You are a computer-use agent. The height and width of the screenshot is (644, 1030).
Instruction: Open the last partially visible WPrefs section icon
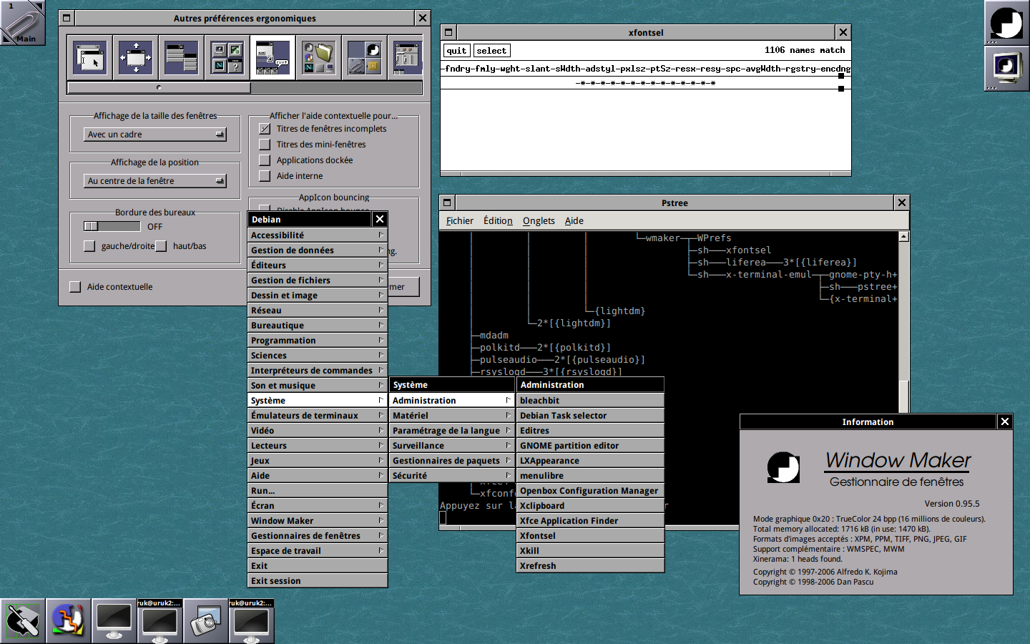(x=406, y=57)
